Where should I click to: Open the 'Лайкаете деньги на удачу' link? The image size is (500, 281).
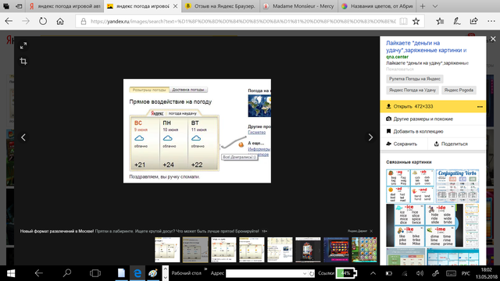pos(427,47)
